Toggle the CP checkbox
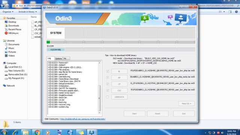The height and width of the screenshot is (135, 240). [108, 84]
